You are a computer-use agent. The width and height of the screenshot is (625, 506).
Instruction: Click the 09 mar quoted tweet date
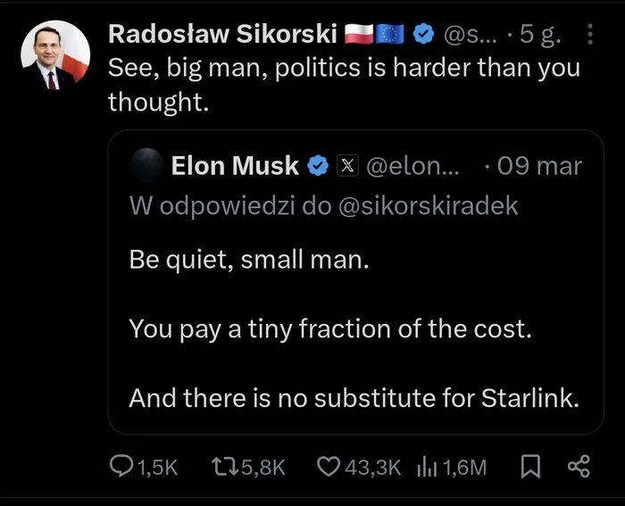point(541,166)
